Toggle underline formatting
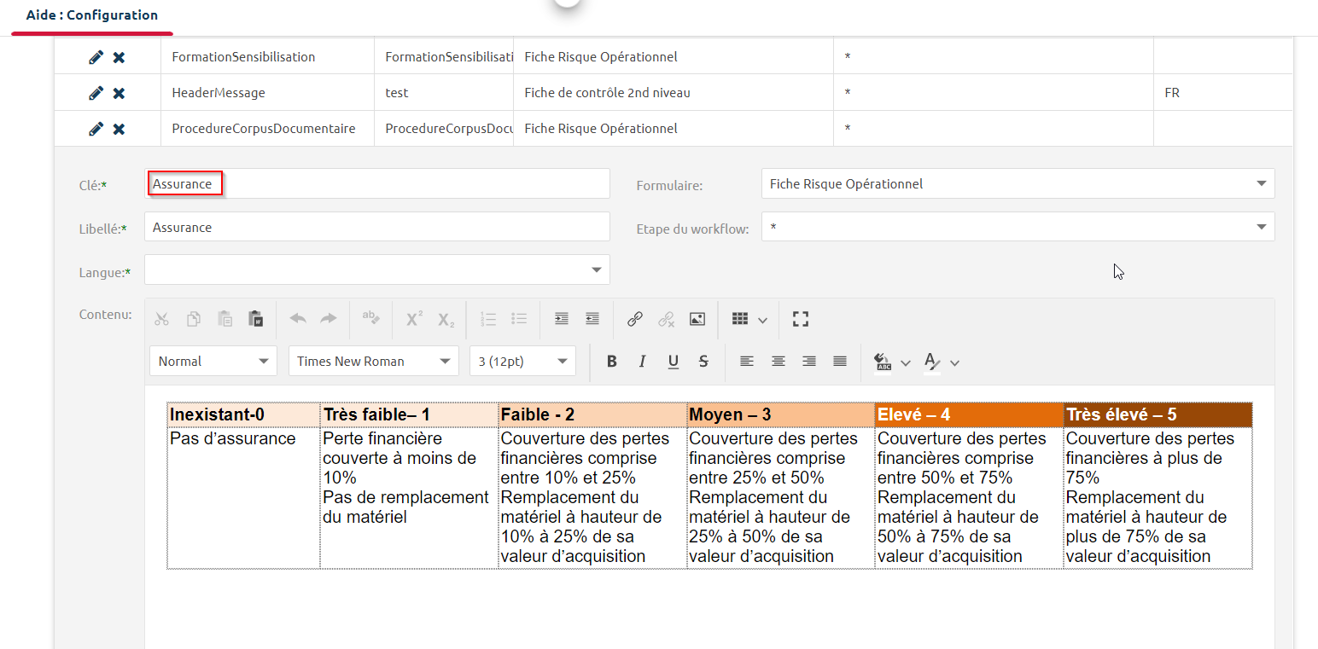The image size is (1318, 649). (x=673, y=362)
